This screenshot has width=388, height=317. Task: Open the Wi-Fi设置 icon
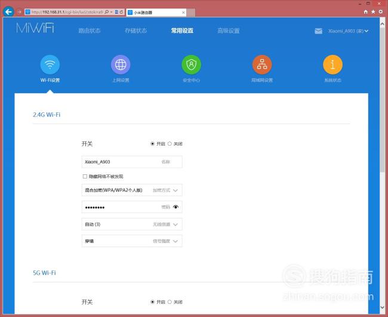click(x=50, y=64)
